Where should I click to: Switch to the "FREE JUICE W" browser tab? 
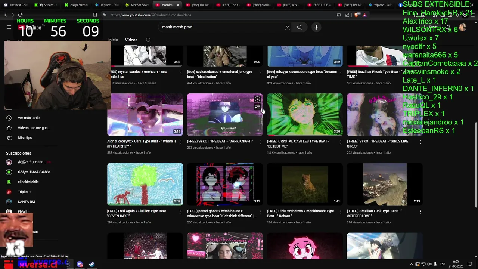click(320, 5)
